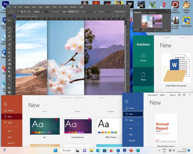Choose the Pen tool
193x154 pixels.
click(x=9, y=76)
